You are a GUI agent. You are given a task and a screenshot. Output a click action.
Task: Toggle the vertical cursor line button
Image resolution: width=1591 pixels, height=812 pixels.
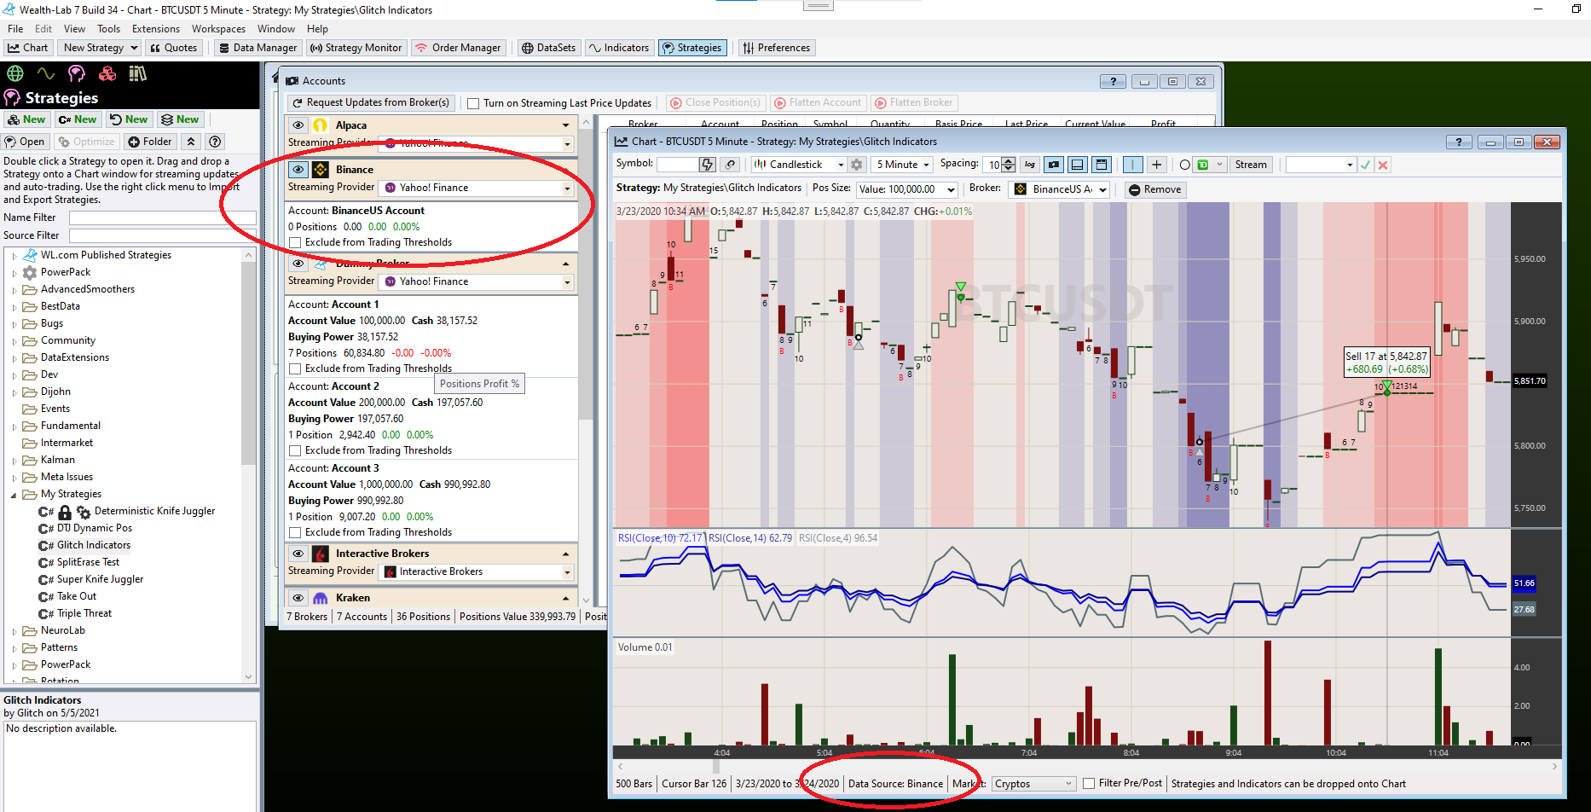[1132, 165]
